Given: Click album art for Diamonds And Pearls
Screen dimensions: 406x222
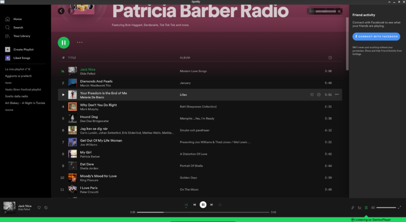Looking at the screenshot, I should (73, 82).
